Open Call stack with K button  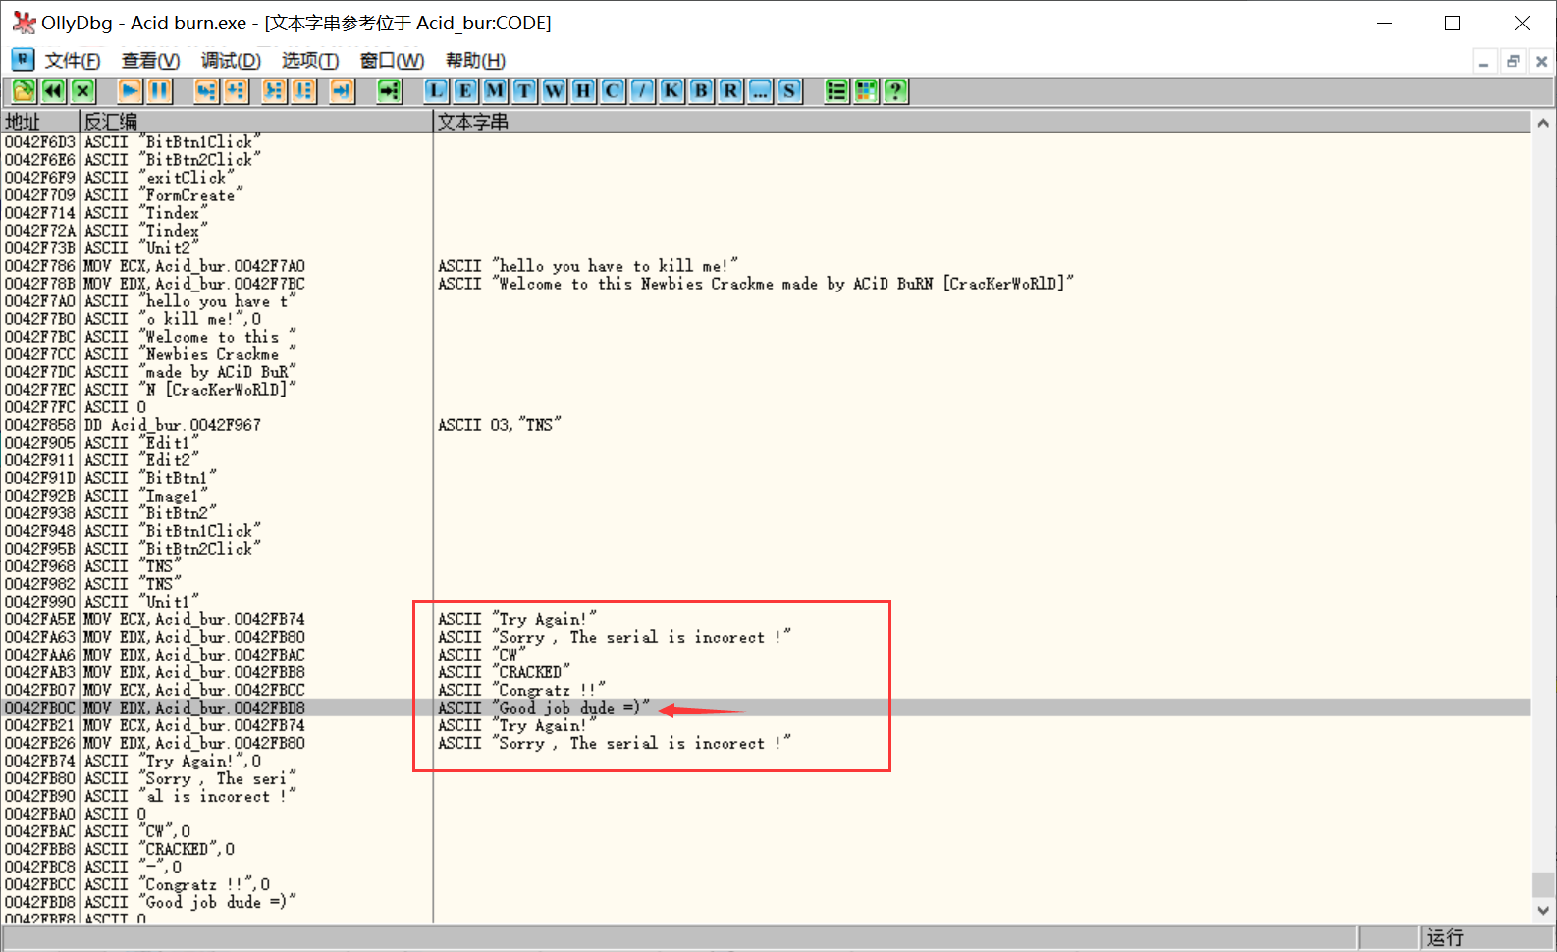tap(671, 91)
